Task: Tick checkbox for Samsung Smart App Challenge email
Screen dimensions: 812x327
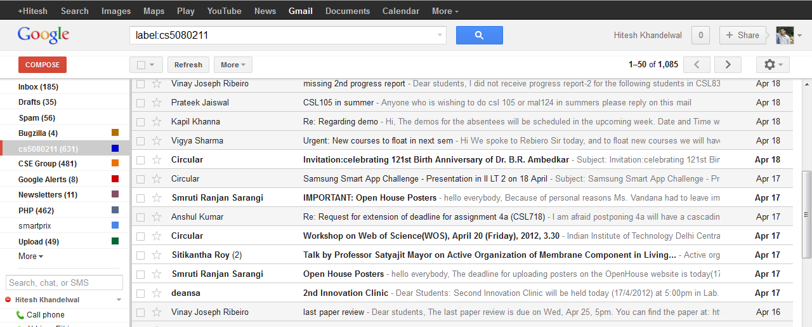Action: 141,179
